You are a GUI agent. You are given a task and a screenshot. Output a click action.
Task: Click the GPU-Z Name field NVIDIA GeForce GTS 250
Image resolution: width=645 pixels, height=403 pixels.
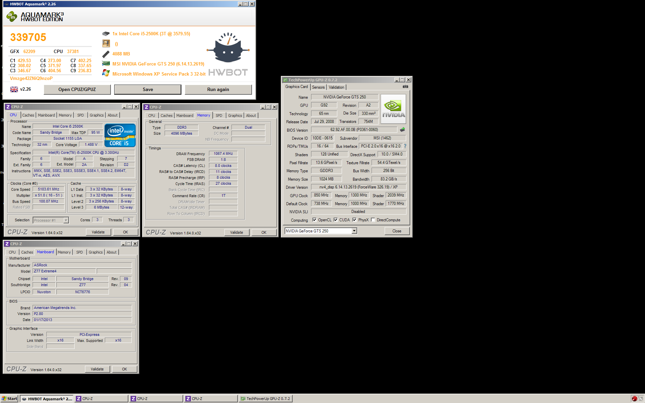(x=345, y=97)
